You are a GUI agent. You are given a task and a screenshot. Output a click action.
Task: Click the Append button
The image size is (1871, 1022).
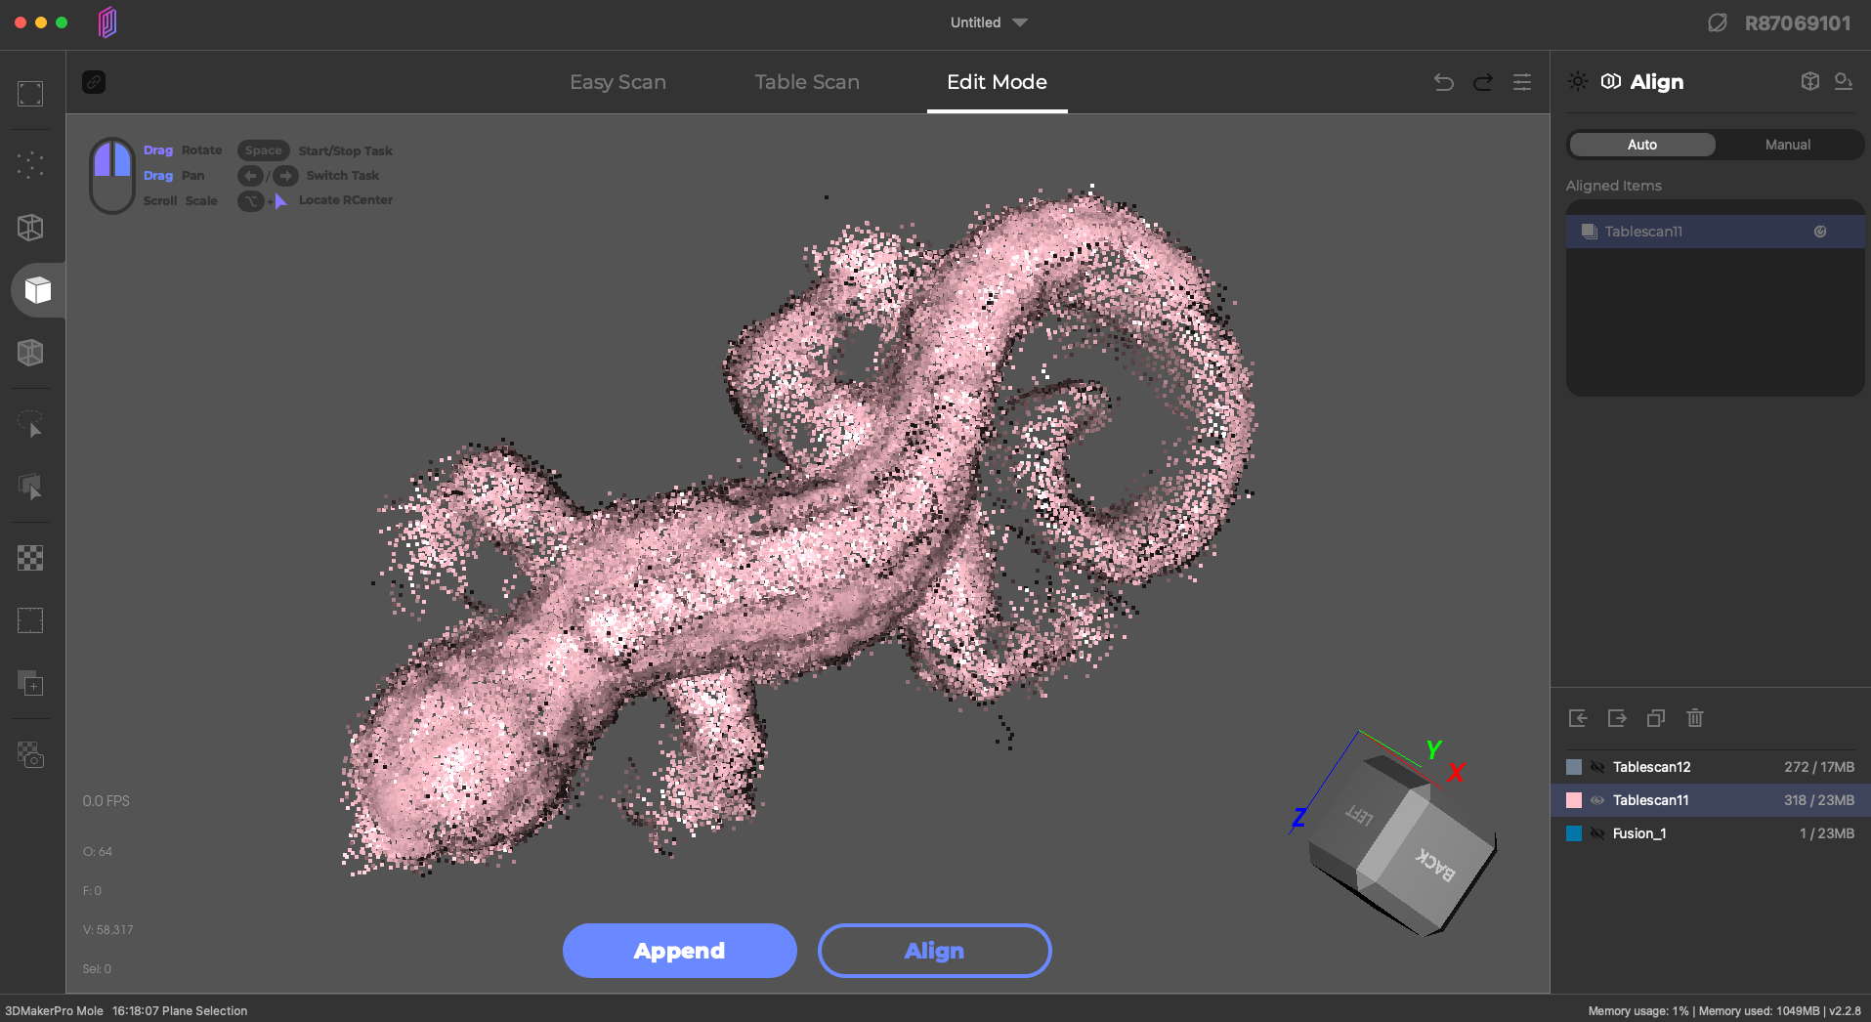pos(680,951)
